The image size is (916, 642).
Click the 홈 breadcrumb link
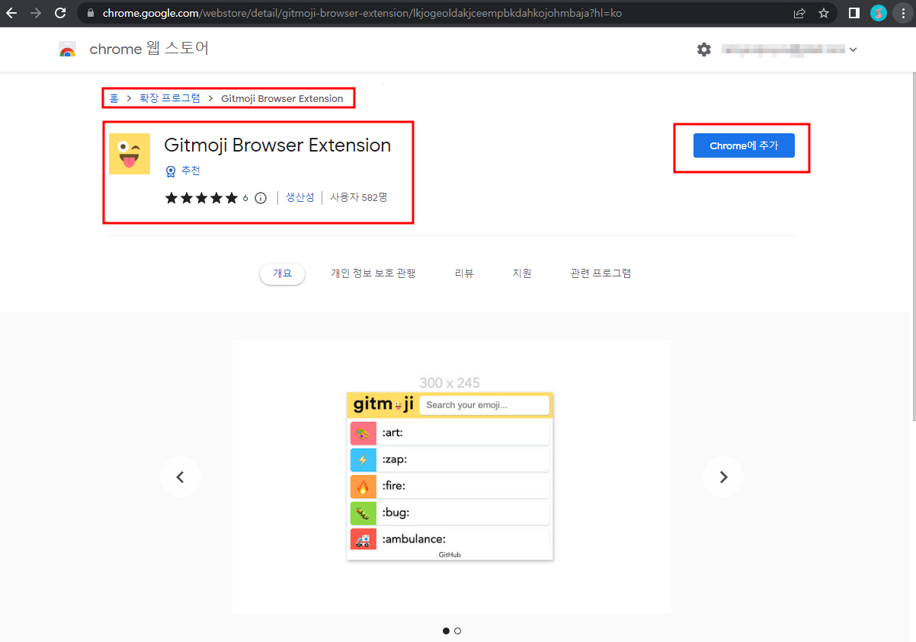(114, 98)
